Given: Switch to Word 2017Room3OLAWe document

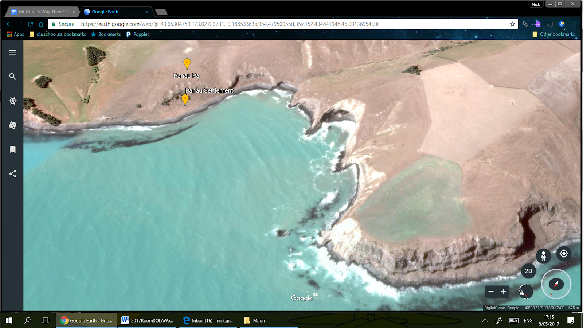Looking at the screenshot, I should (147, 320).
